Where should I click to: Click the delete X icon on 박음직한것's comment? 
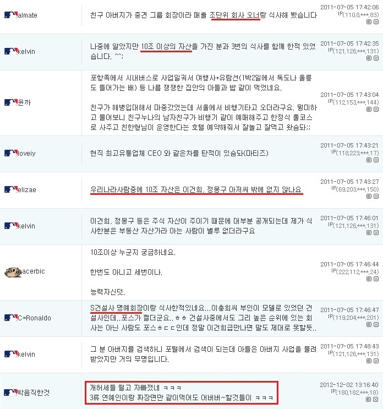point(376,399)
